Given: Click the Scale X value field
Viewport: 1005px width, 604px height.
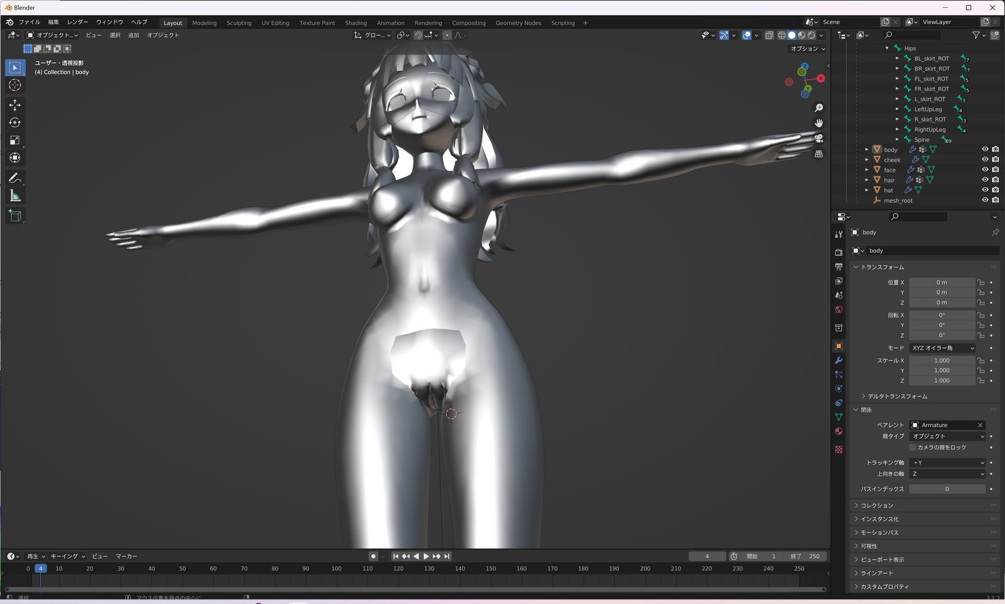Looking at the screenshot, I should [942, 361].
